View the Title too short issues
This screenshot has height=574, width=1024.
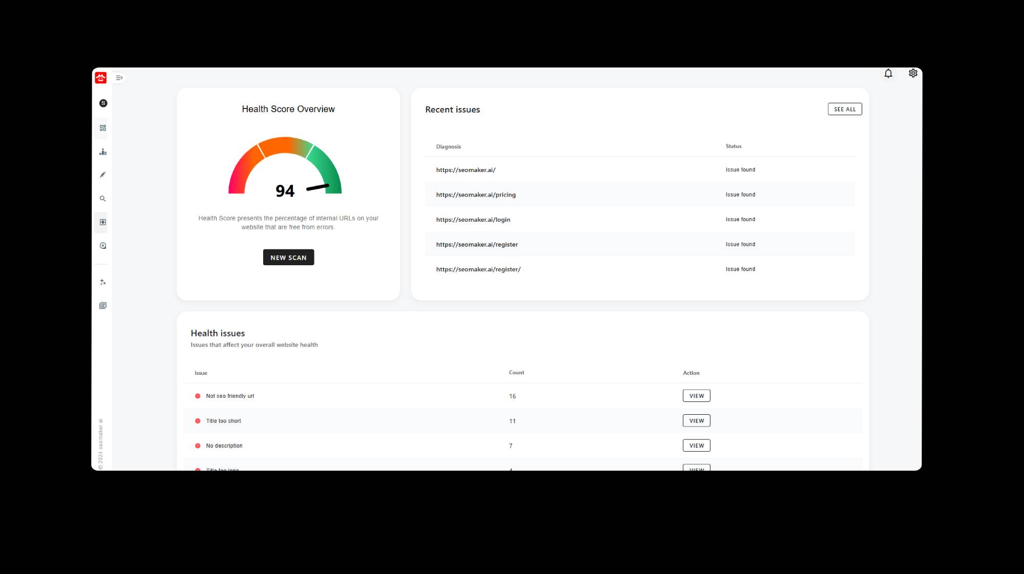tap(696, 420)
